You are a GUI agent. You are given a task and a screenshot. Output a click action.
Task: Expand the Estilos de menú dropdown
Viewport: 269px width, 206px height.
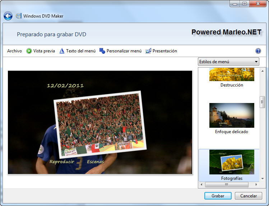click(228, 61)
